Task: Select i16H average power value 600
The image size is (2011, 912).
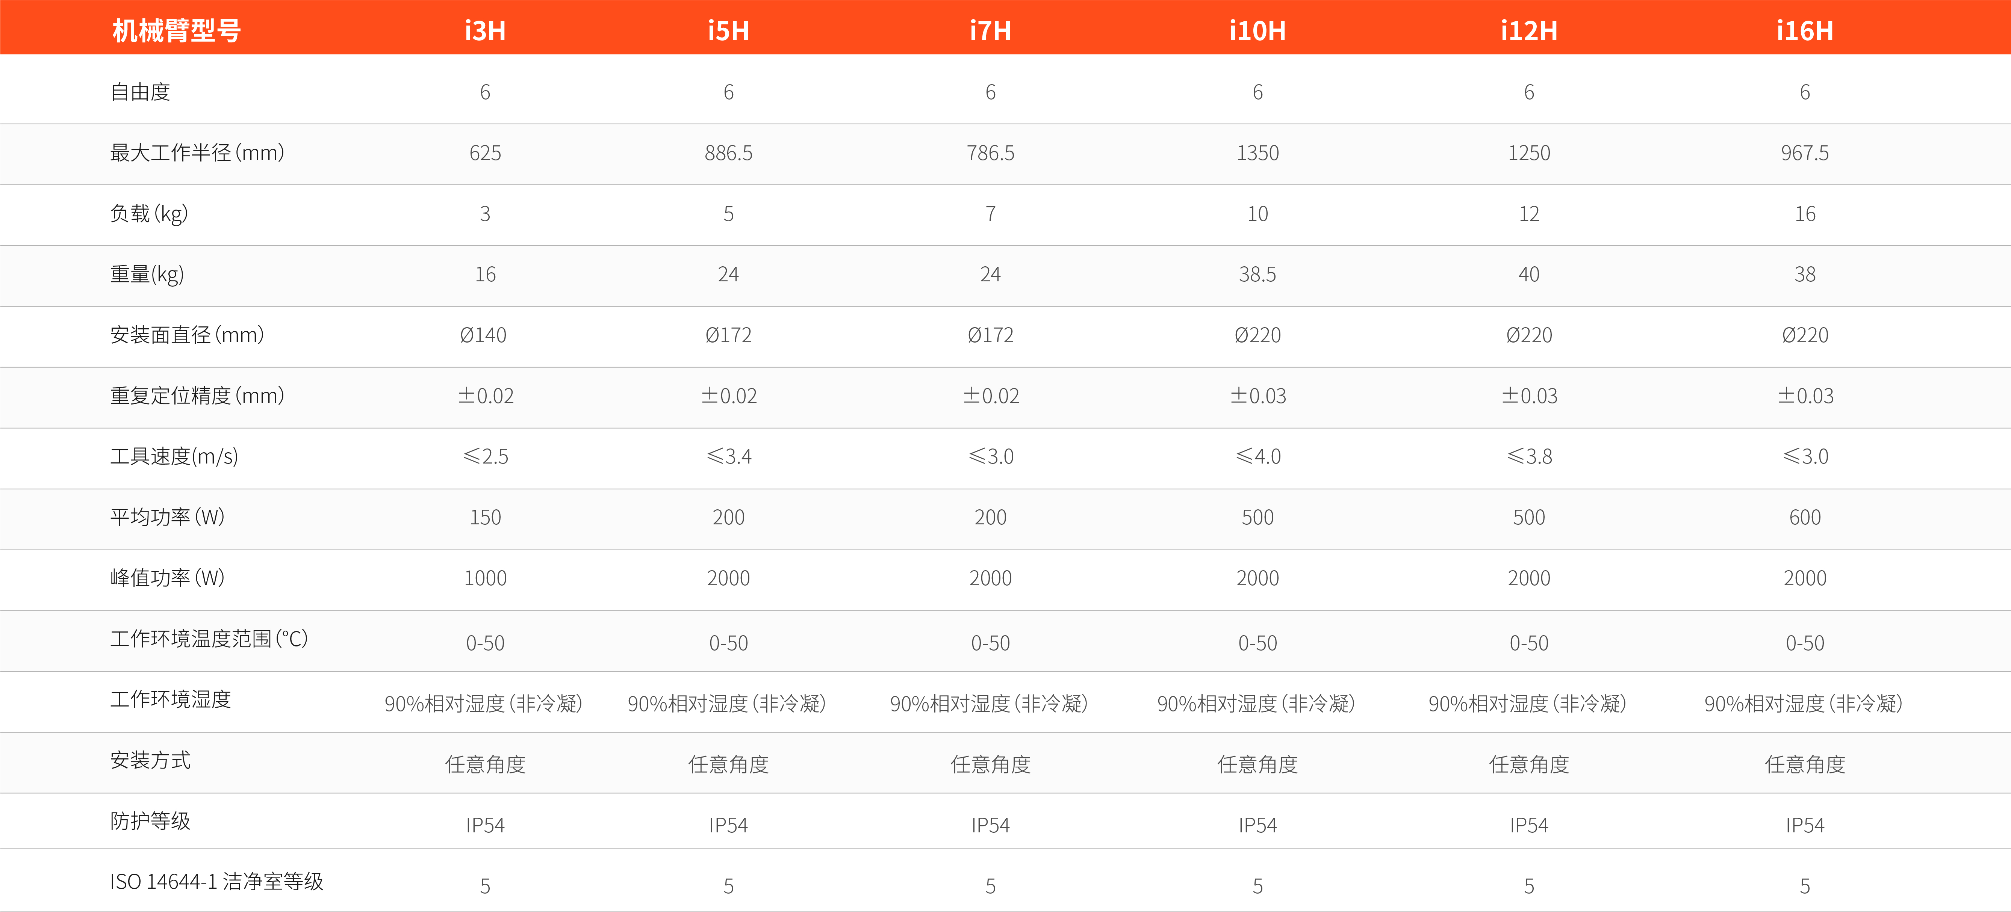Action: click(1804, 517)
